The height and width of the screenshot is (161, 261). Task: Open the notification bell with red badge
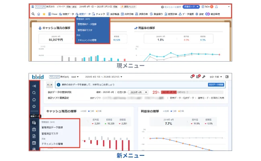coord(192,76)
